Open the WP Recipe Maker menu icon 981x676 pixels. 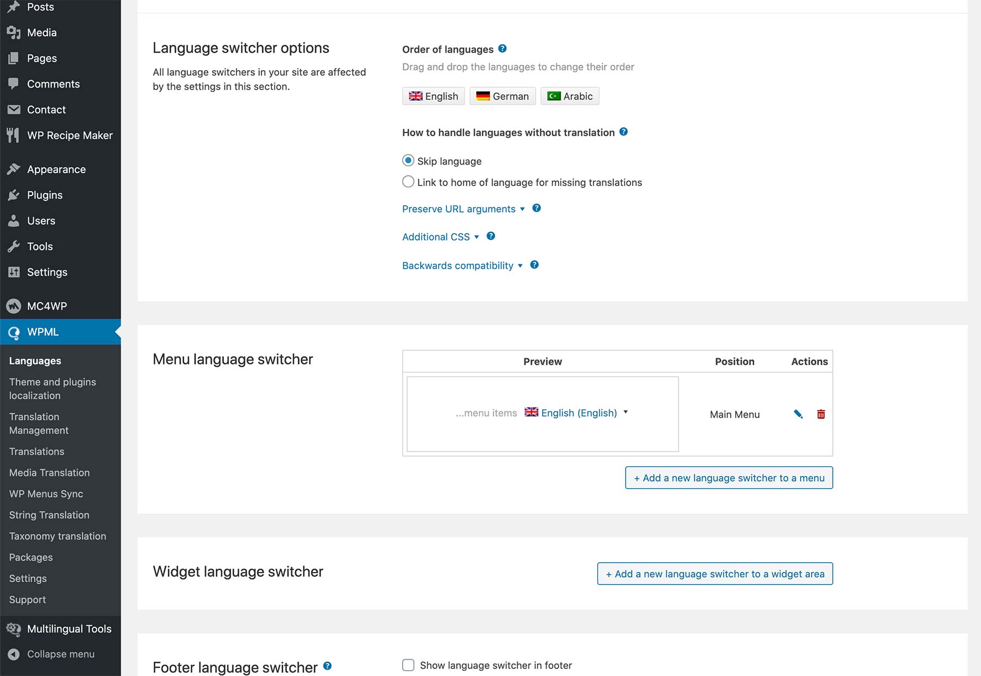point(13,135)
